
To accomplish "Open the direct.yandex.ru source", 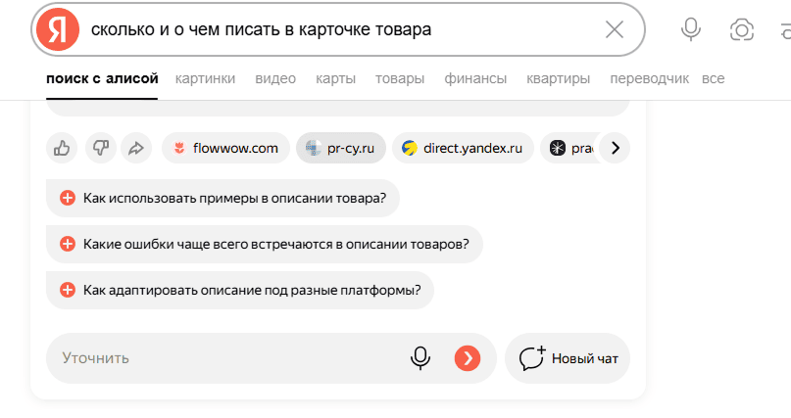I will pos(463,148).
